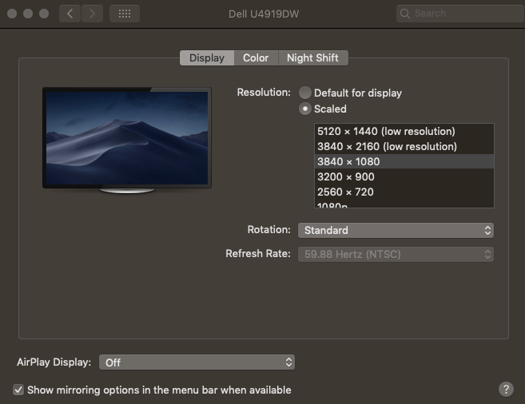Screen dimensions: 525x404
Task: Select the 3840 × 1080 resolution
Action: (x=404, y=161)
